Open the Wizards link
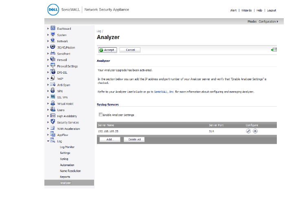Screen dimensions: 285x197 (246, 10)
